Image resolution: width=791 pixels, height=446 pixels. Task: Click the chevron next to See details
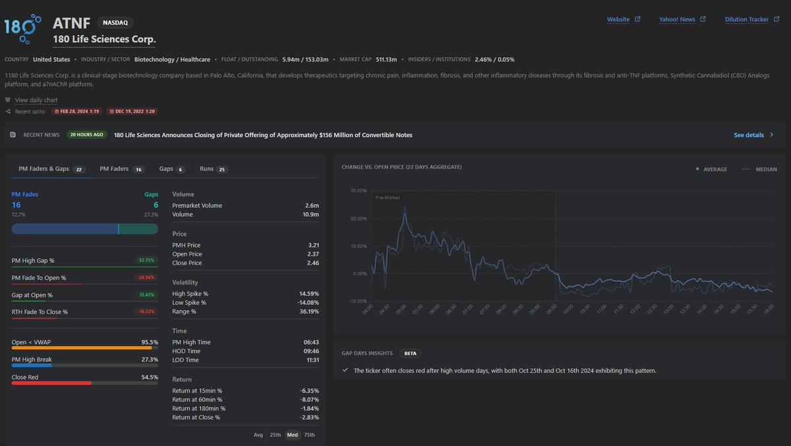tap(772, 135)
